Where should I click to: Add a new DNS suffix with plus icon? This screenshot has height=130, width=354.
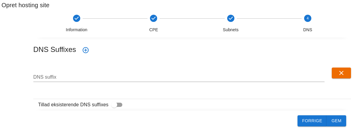pos(86,50)
